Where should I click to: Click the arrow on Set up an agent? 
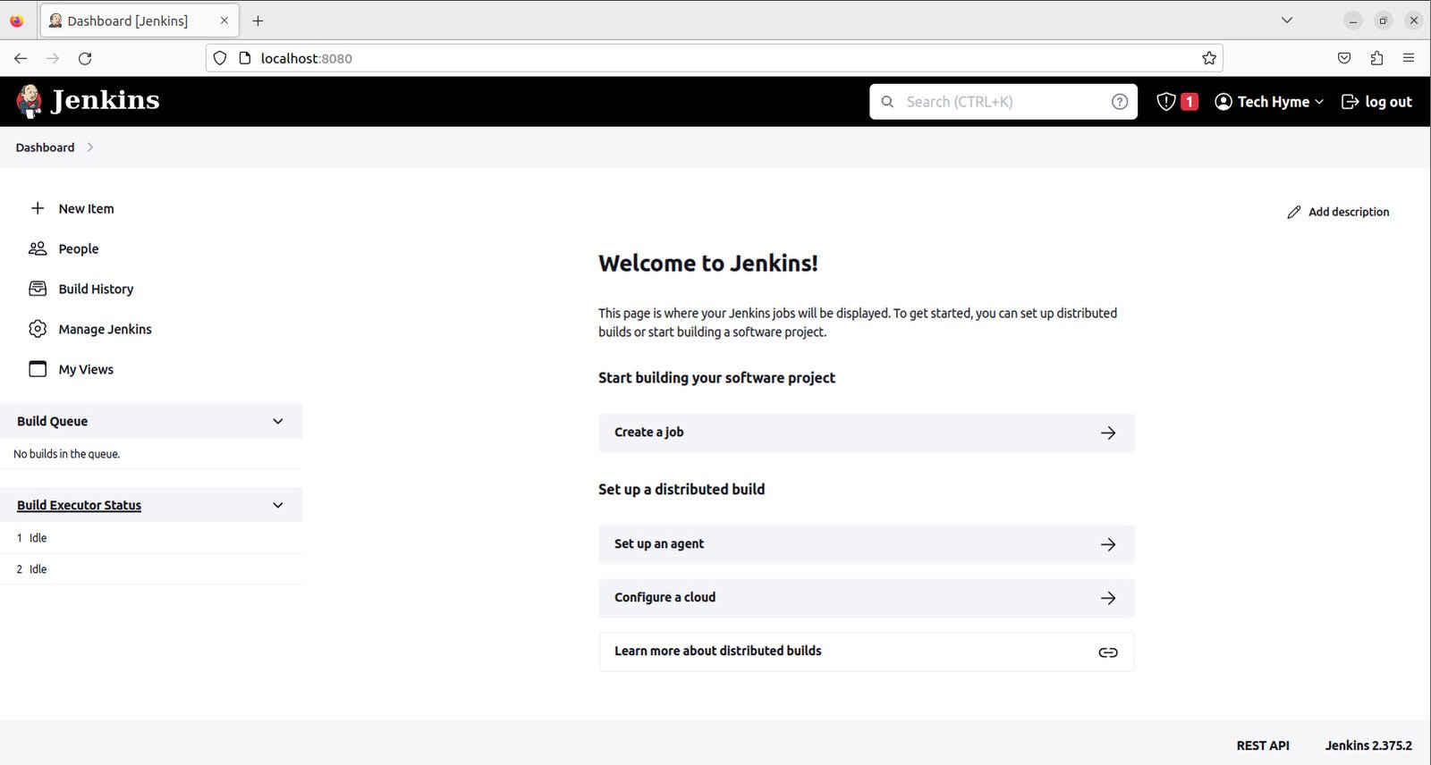tap(1108, 544)
